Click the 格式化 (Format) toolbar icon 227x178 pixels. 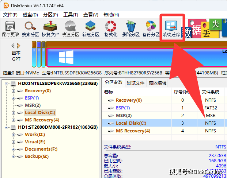coord(111,28)
